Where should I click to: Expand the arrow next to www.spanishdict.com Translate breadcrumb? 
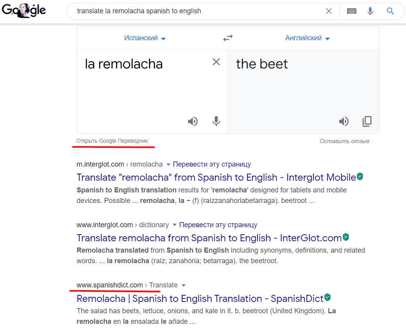point(184,285)
